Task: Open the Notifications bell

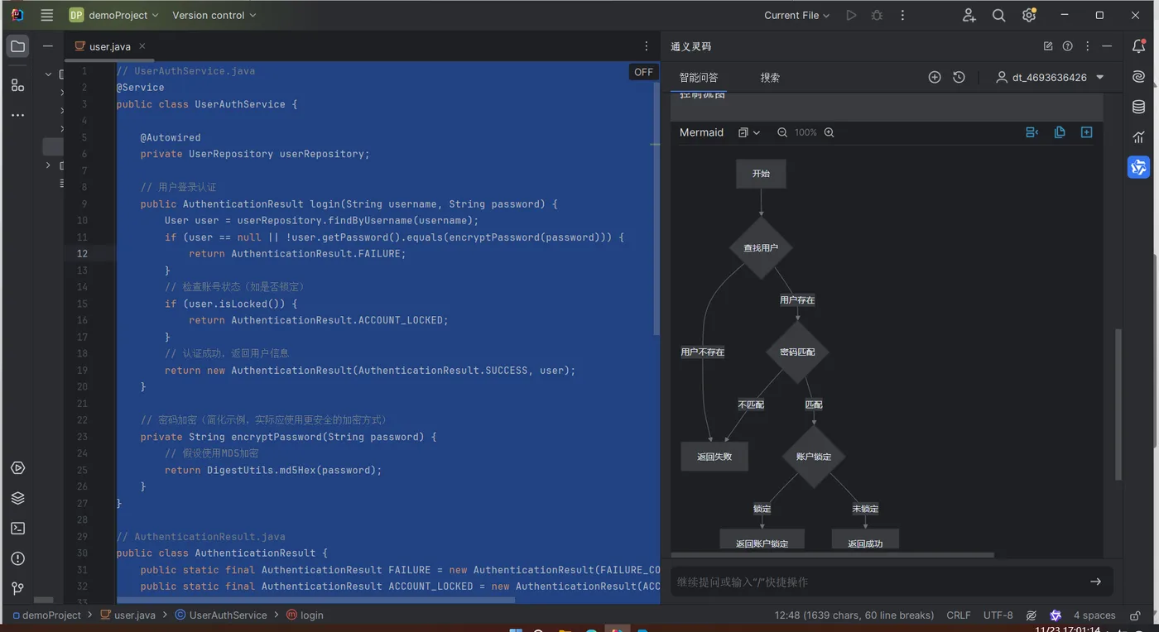Action: 1139,46
